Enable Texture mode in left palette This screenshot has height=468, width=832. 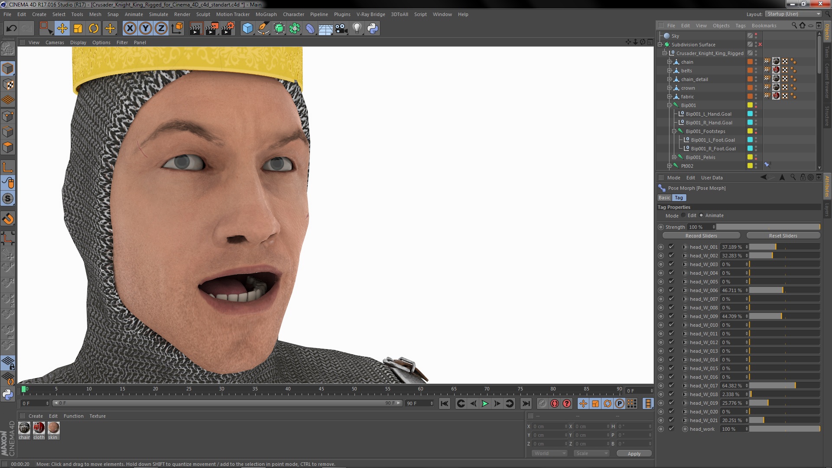pyautogui.click(x=8, y=84)
